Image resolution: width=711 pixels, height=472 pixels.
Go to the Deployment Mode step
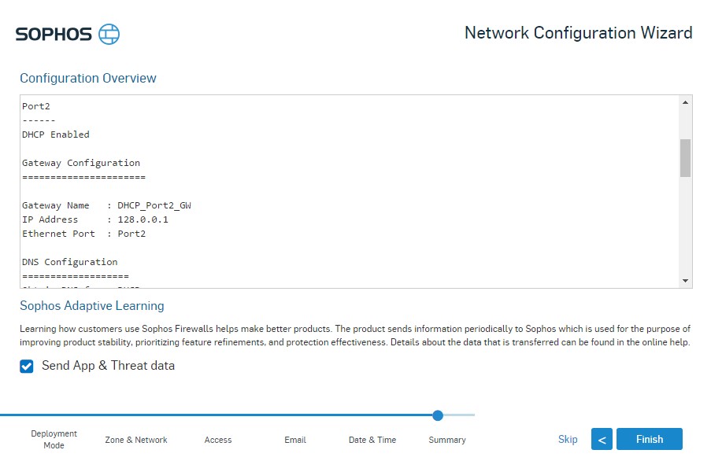[x=54, y=440]
